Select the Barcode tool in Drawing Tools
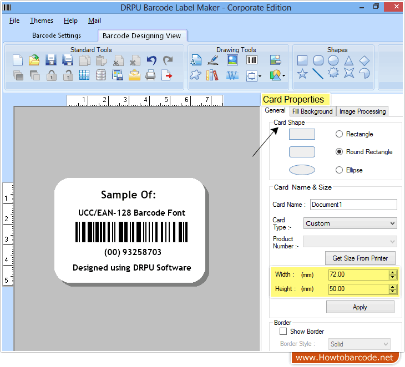The width and height of the screenshot is (405, 367). click(251, 60)
